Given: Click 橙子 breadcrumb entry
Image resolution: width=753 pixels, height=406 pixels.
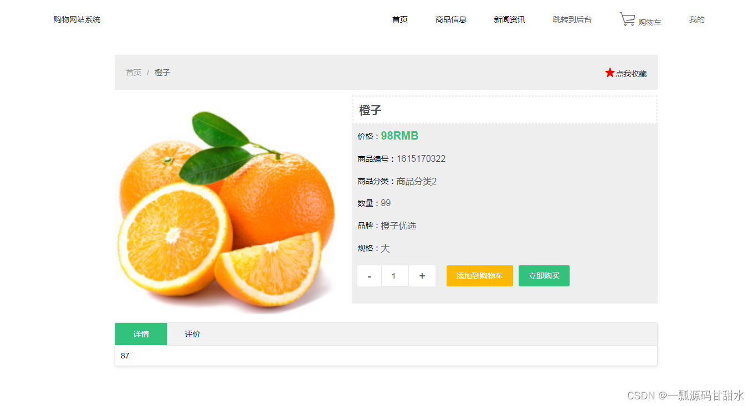Looking at the screenshot, I should click(x=162, y=73).
